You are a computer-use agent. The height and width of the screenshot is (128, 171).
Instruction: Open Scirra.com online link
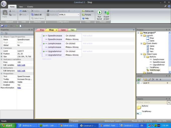pyautogui.click(x=88, y=11)
